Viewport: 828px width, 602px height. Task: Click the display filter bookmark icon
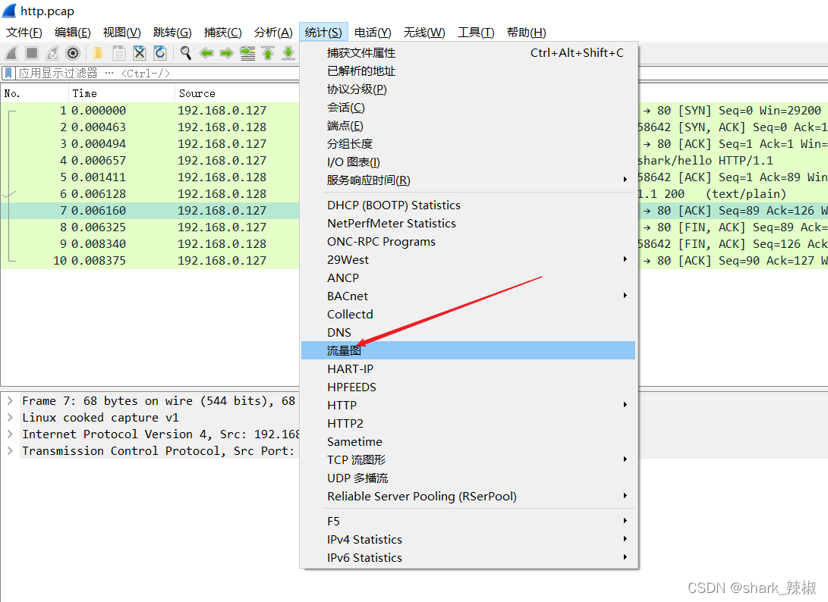(8, 74)
